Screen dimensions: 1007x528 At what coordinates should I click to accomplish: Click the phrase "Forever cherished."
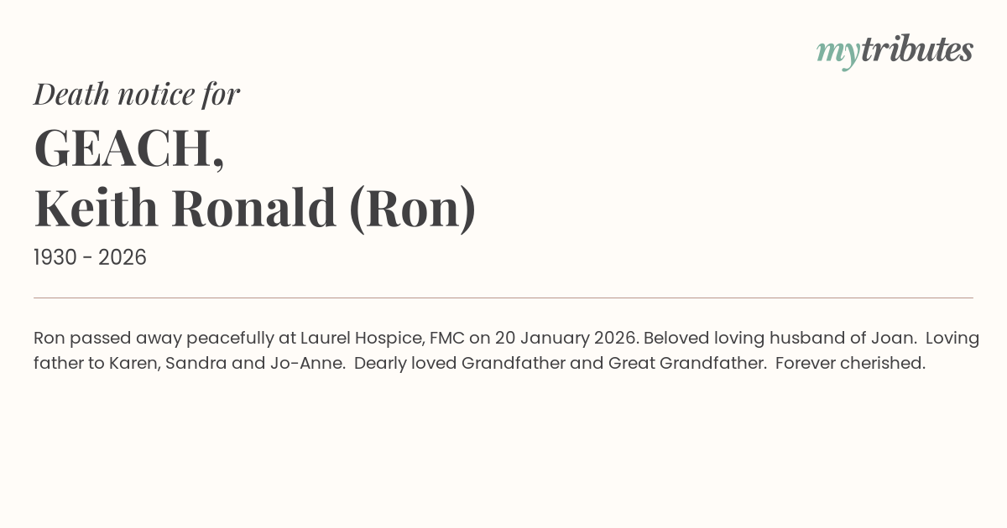[850, 364]
